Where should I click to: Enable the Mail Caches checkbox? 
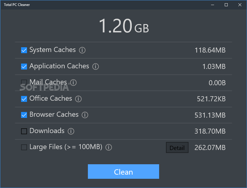(x=24, y=83)
